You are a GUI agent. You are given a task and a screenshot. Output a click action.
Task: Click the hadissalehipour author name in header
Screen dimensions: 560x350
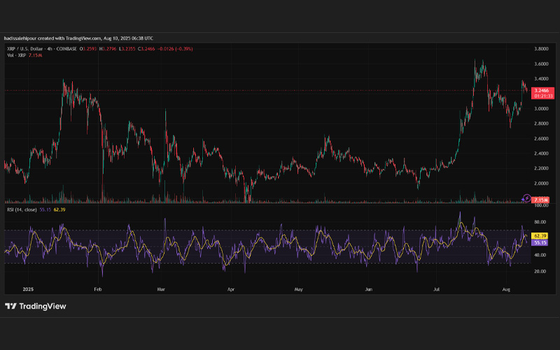pyautogui.click(x=20, y=38)
